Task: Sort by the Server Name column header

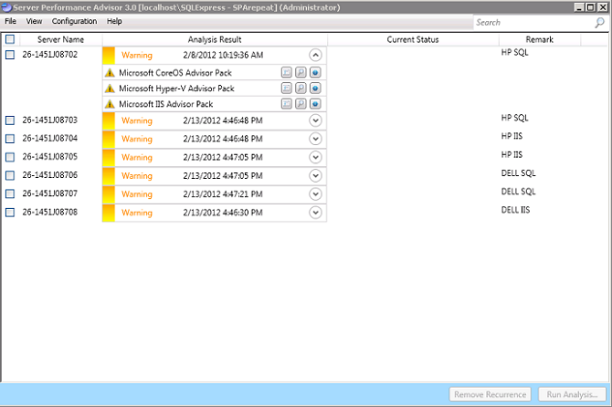Action: click(x=60, y=39)
